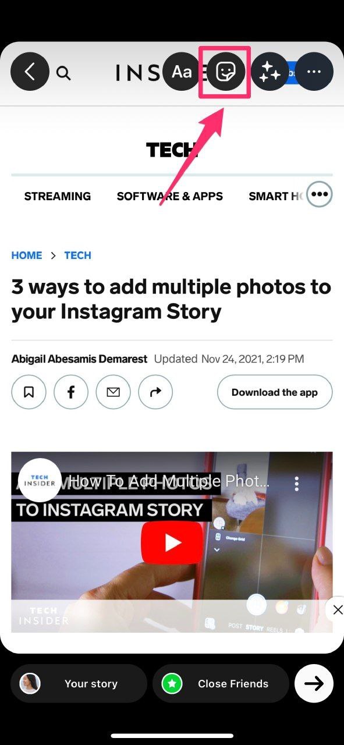Viewport: 344px width, 745px height.
Task: Tap the back arrow button
Action: click(30, 72)
